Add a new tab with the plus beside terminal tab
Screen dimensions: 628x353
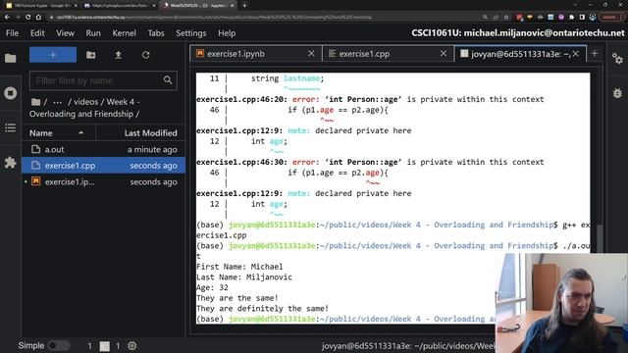tap(595, 54)
